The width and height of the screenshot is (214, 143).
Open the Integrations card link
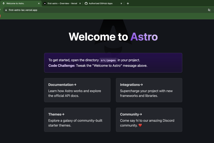tap(149, 90)
